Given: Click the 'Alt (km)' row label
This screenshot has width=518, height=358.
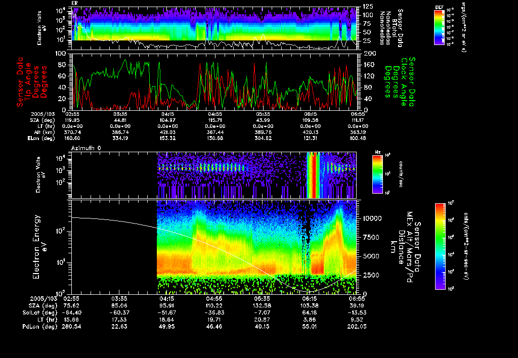Looking at the screenshot, I should tap(46, 132).
